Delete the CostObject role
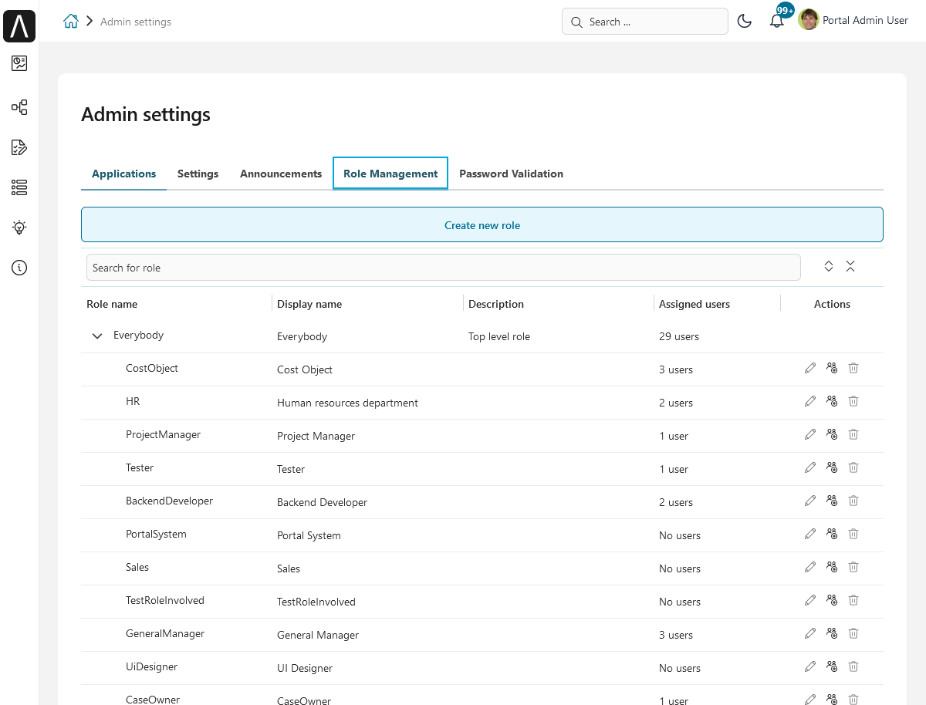The image size is (926, 705). point(853,368)
